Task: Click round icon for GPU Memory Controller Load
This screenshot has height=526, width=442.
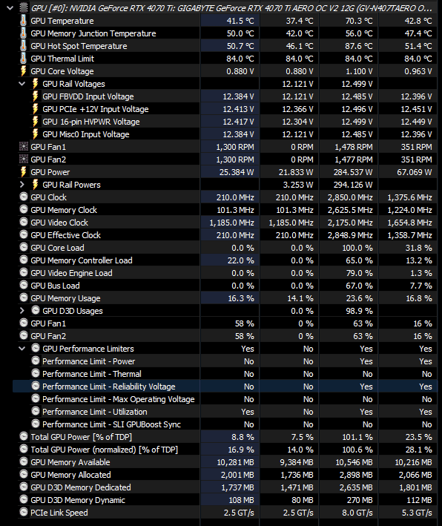Action: [24, 260]
